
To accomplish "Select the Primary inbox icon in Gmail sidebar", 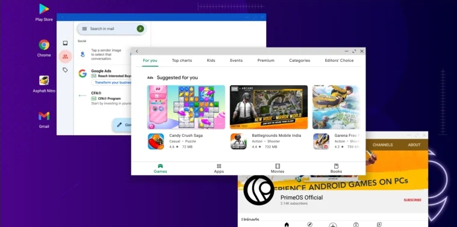I will click(x=65, y=43).
